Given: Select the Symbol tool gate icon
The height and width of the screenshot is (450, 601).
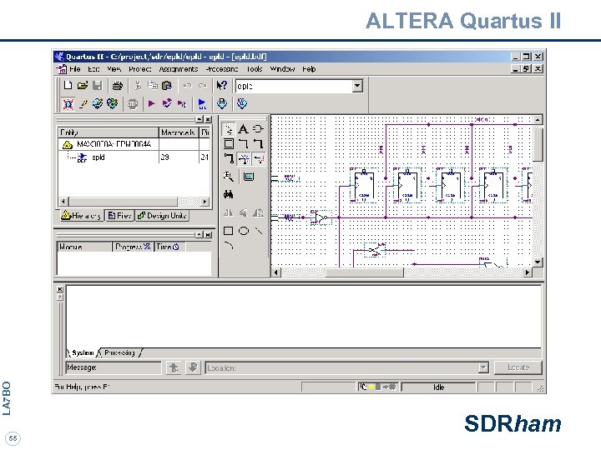Looking at the screenshot, I should [258, 129].
